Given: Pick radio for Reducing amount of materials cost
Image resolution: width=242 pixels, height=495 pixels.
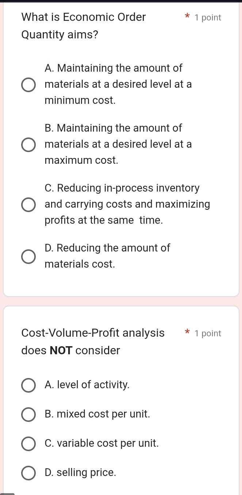Looking at the screenshot, I should pyautogui.click(x=28, y=256).
